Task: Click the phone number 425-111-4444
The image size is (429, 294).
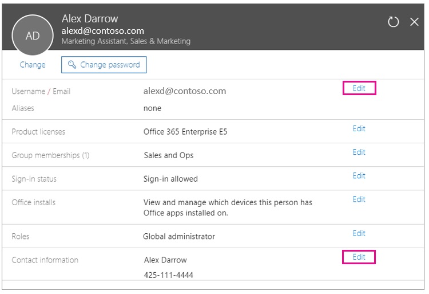Action: [x=169, y=275]
